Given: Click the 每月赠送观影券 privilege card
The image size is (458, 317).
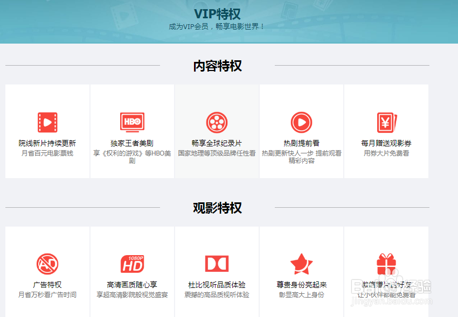Looking at the screenshot, I should point(386,131).
